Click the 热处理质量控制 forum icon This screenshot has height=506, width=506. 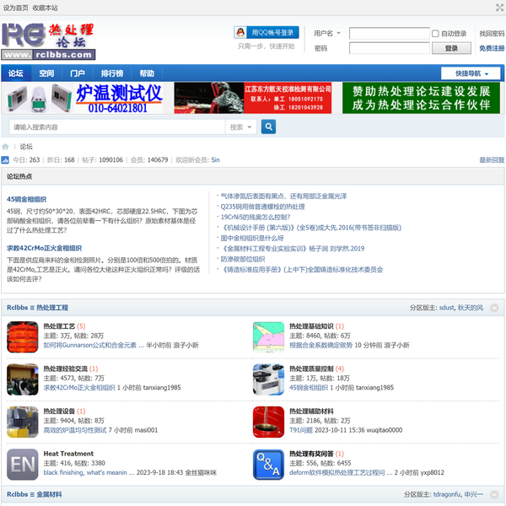coord(268,378)
